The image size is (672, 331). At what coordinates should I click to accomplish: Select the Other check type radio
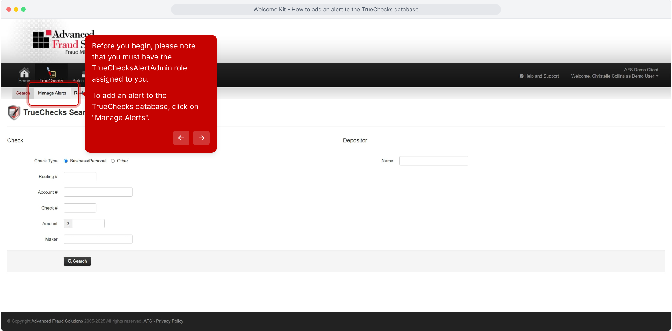[113, 161]
